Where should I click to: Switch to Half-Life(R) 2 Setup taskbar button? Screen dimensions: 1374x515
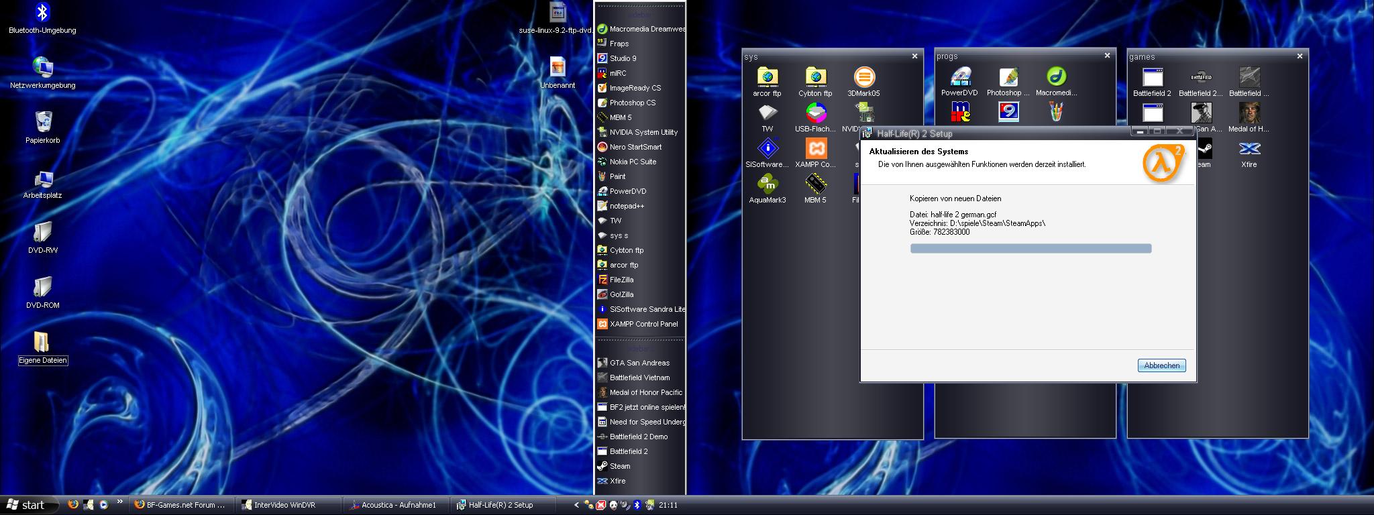pyautogui.click(x=504, y=505)
